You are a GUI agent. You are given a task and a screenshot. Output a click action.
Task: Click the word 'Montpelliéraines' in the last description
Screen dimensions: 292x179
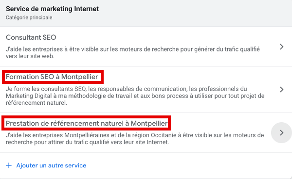87,135
